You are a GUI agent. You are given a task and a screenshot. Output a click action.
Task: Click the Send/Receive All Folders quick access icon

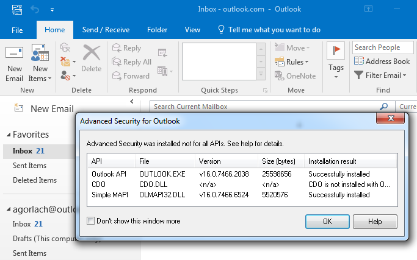coord(17,10)
